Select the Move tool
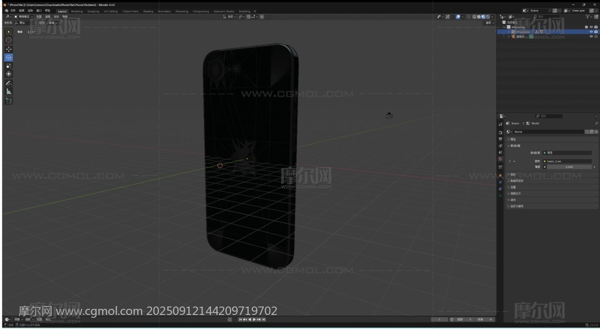The height and width of the screenshot is (329, 600). click(8, 49)
